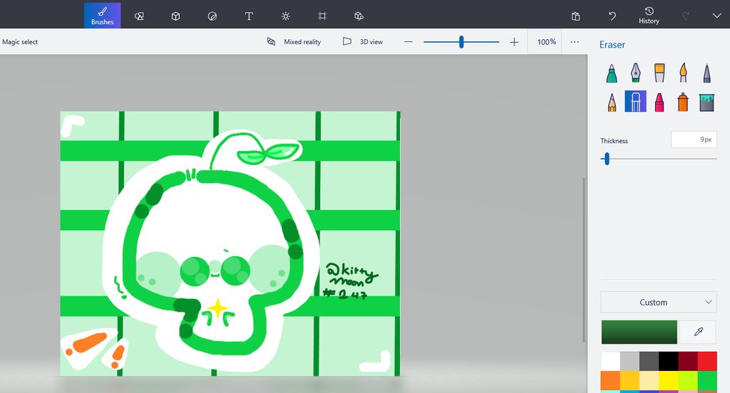Screen dimensions: 730x393
Task: Open the Text tab
Action: 249,16
